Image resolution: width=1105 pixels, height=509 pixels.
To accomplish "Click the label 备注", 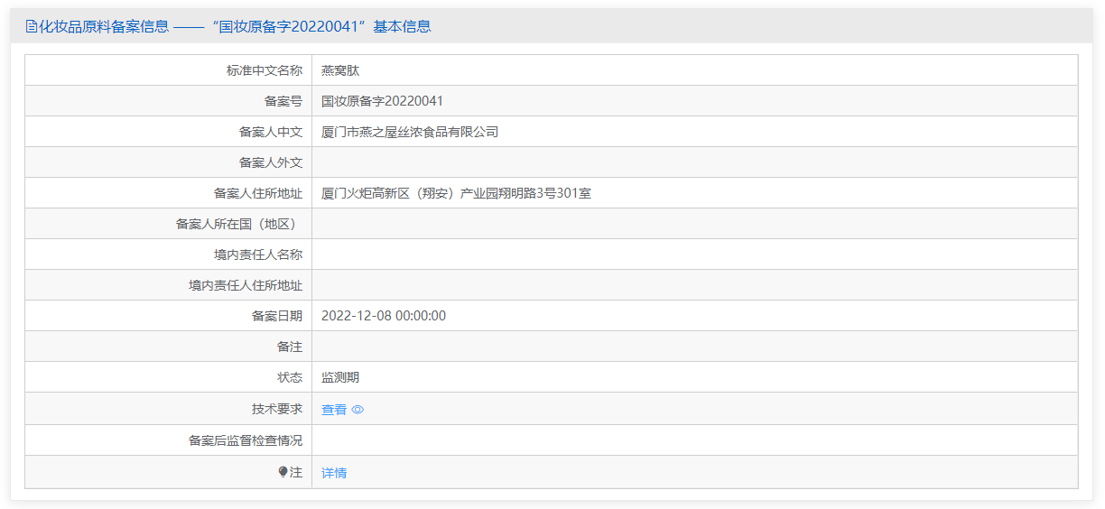I will pos(290,347).
